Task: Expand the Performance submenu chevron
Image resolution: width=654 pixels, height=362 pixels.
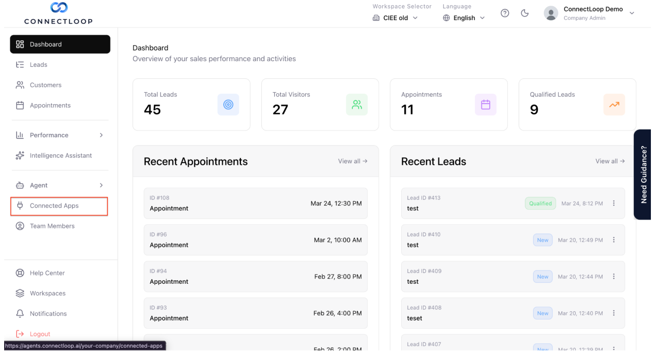Action: click(101, 135)
